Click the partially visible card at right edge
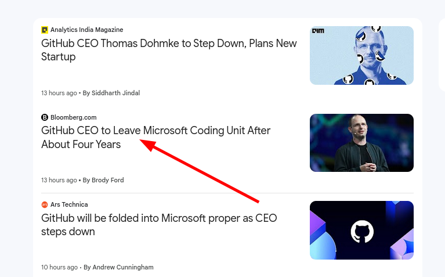The width and height of the screenshot is (445, 277). (442, 55)
